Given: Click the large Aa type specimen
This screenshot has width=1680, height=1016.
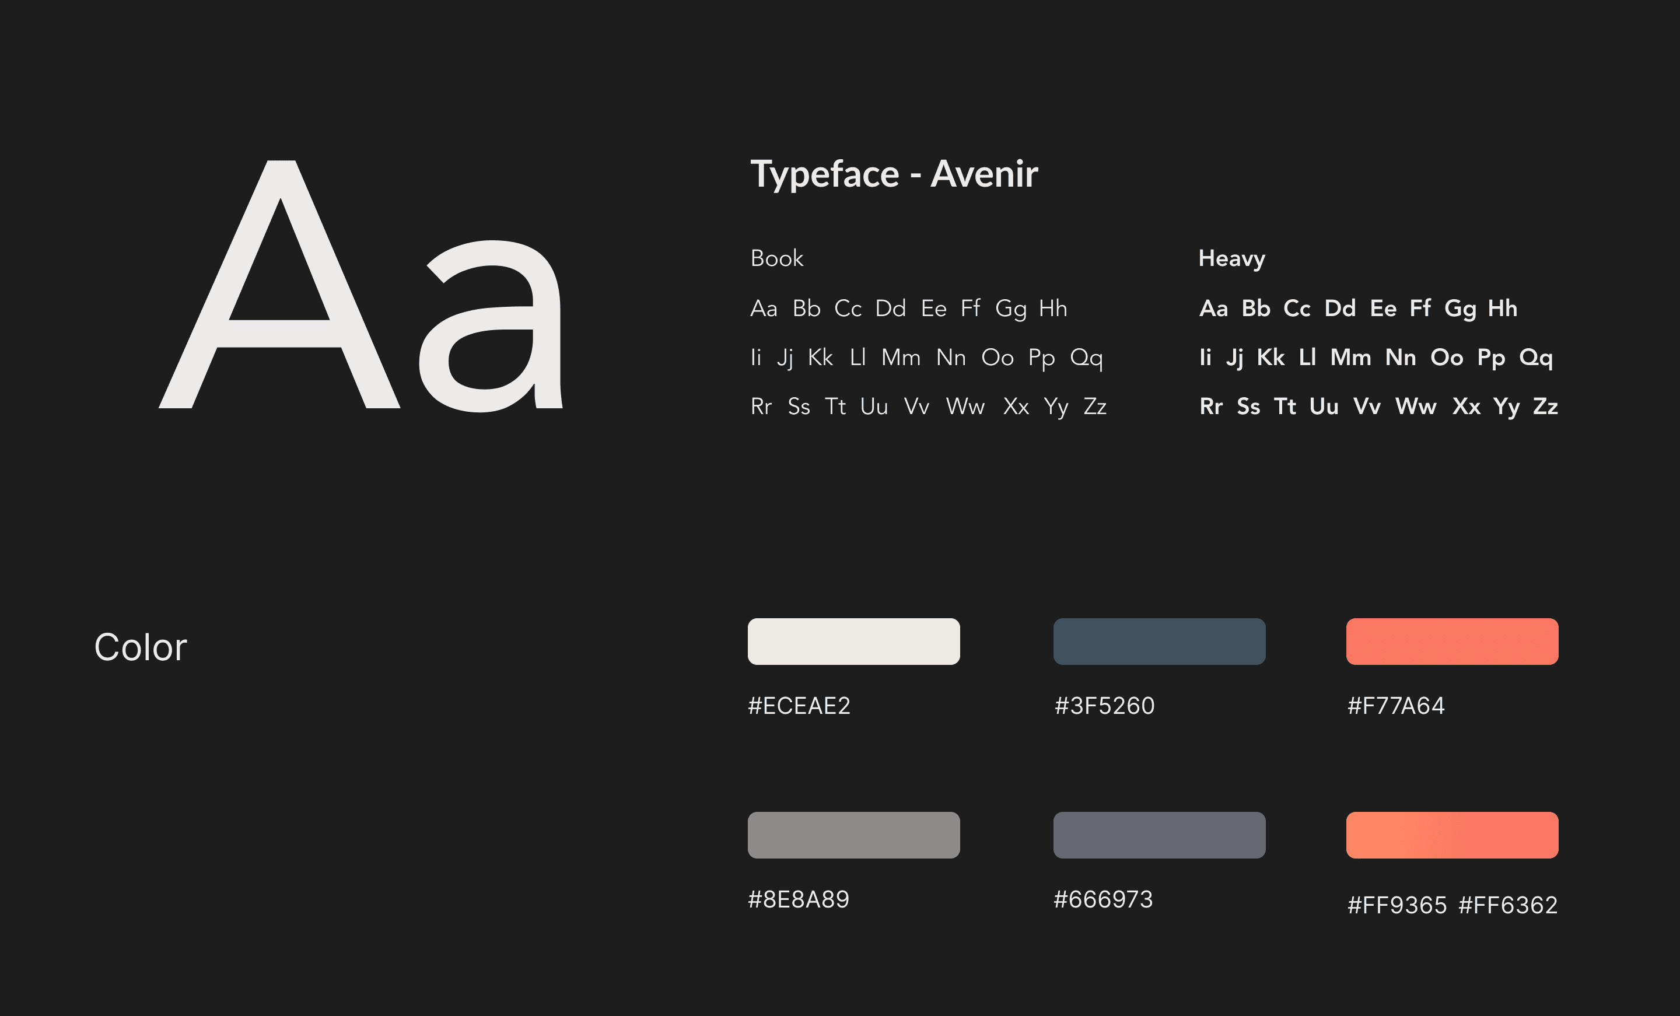Looking at the screenshot, I should tap(361, 286).
